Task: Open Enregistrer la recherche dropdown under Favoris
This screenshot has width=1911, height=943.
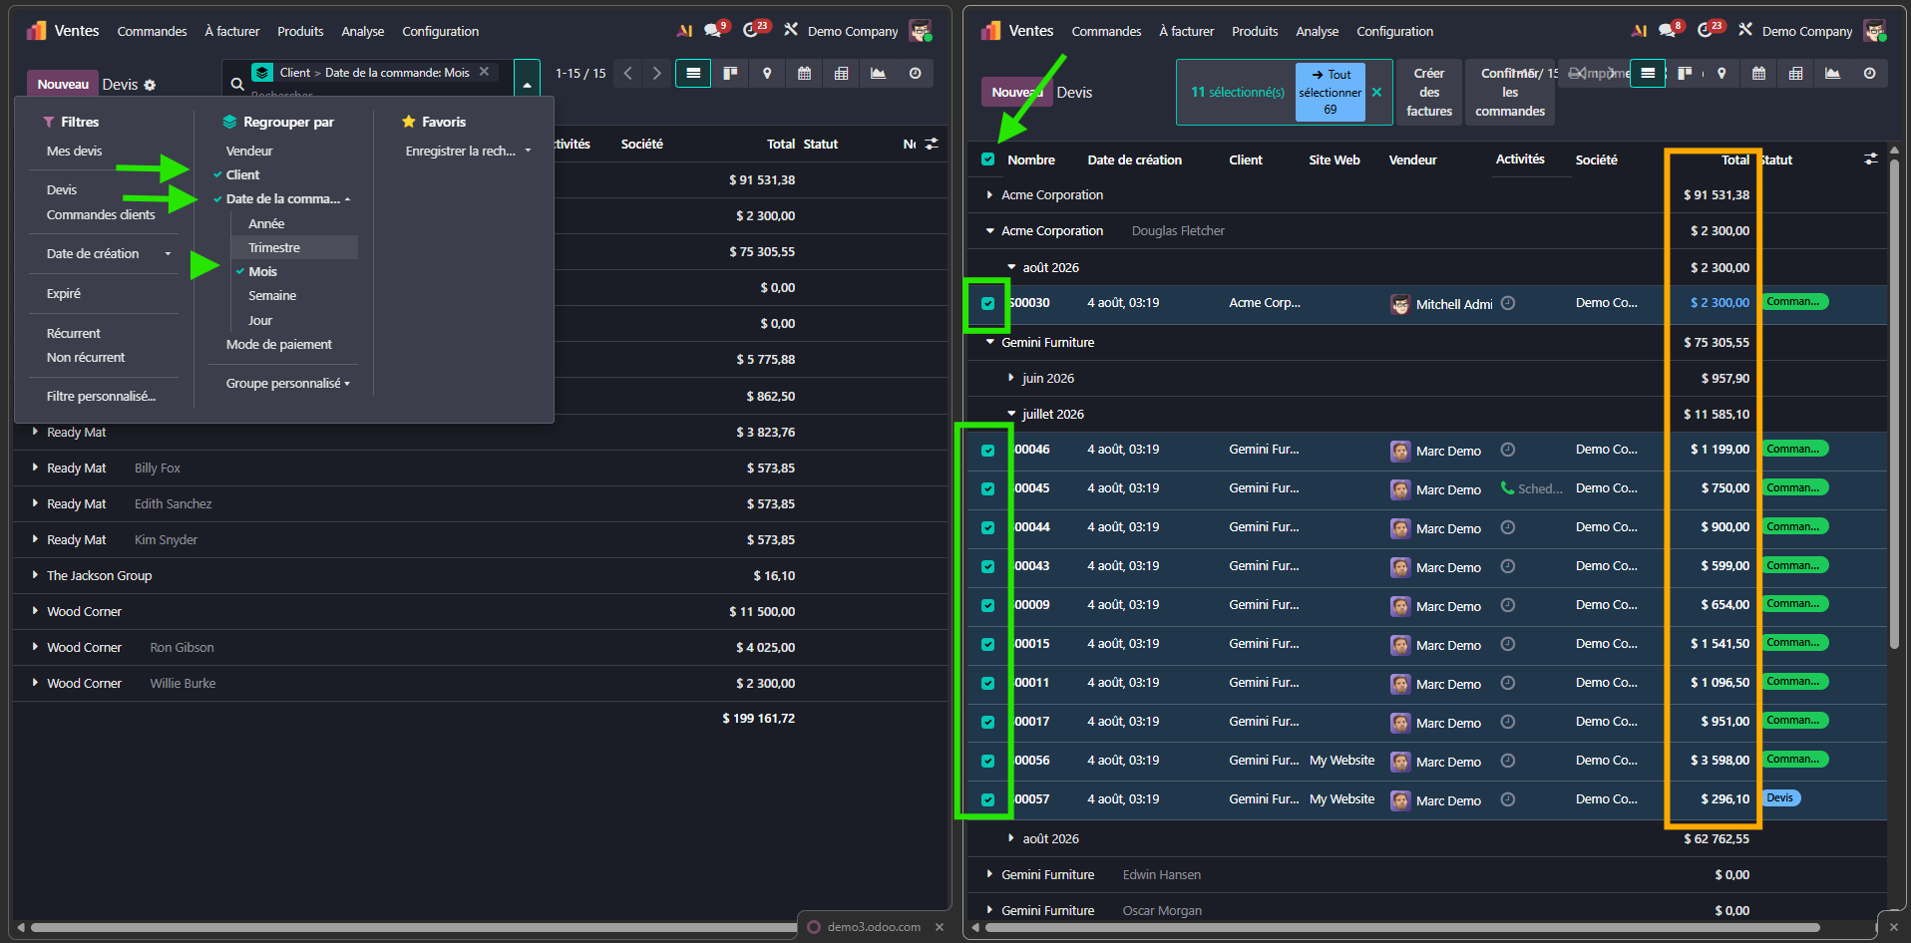Action: [x=468, y=151]
